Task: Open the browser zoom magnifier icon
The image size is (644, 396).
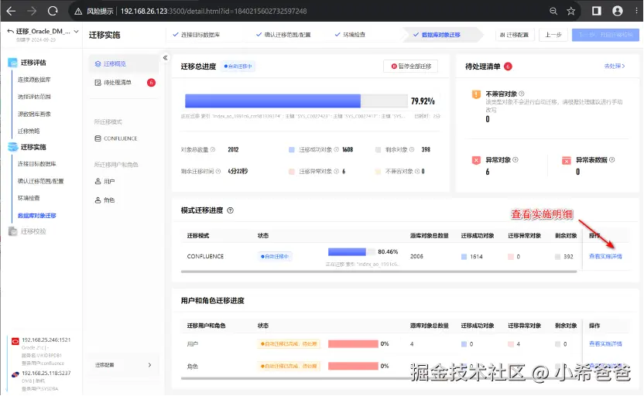Action: [553, 11]
